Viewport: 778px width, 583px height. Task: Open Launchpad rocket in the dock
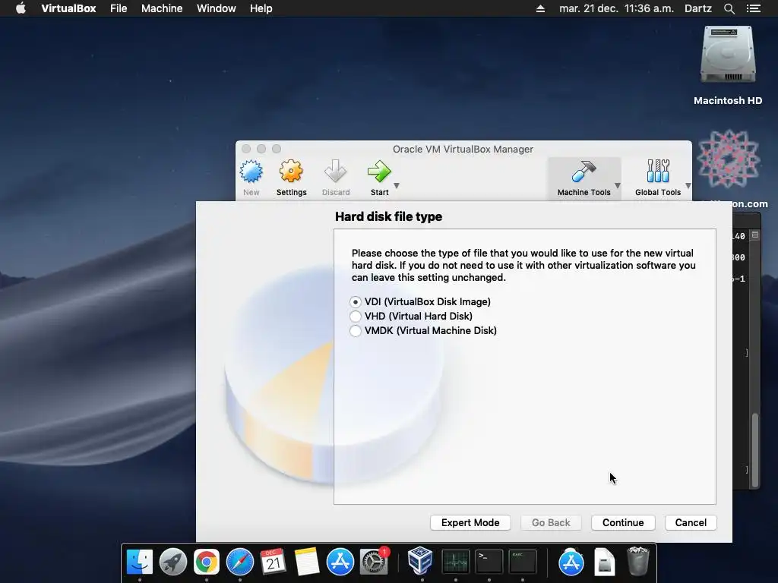click(172, 562)
